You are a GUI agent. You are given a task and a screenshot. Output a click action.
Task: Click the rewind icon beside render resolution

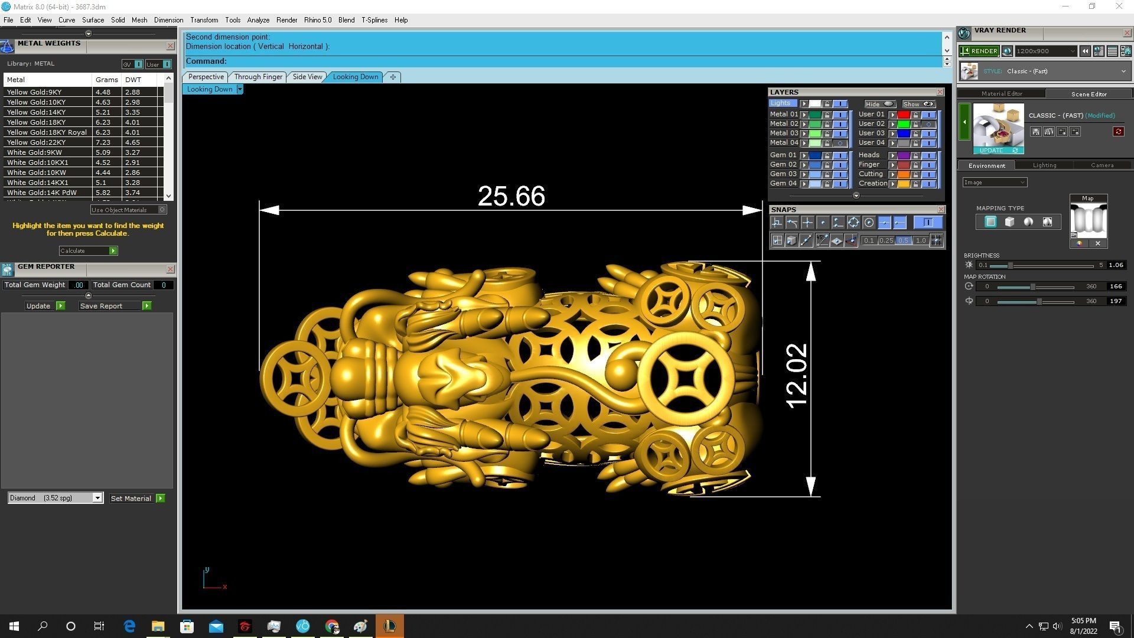1085,51
